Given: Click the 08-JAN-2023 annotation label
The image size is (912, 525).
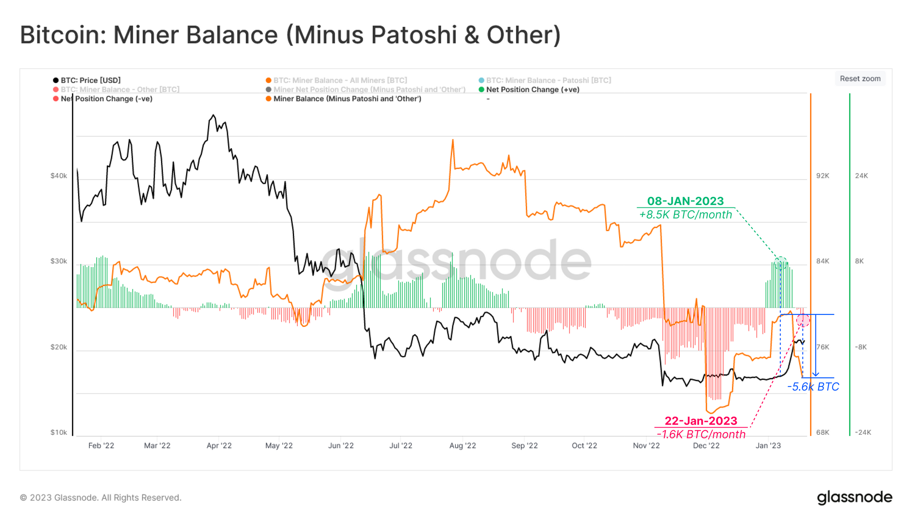Looking at the screenshot, I should (685, 201).
